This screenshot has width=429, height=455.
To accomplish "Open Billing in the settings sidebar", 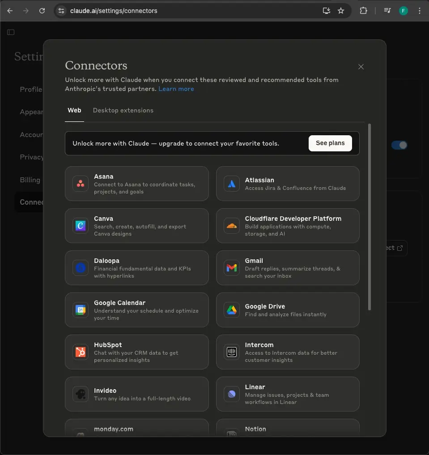I will pyautogui.click(x=30, y=180).
